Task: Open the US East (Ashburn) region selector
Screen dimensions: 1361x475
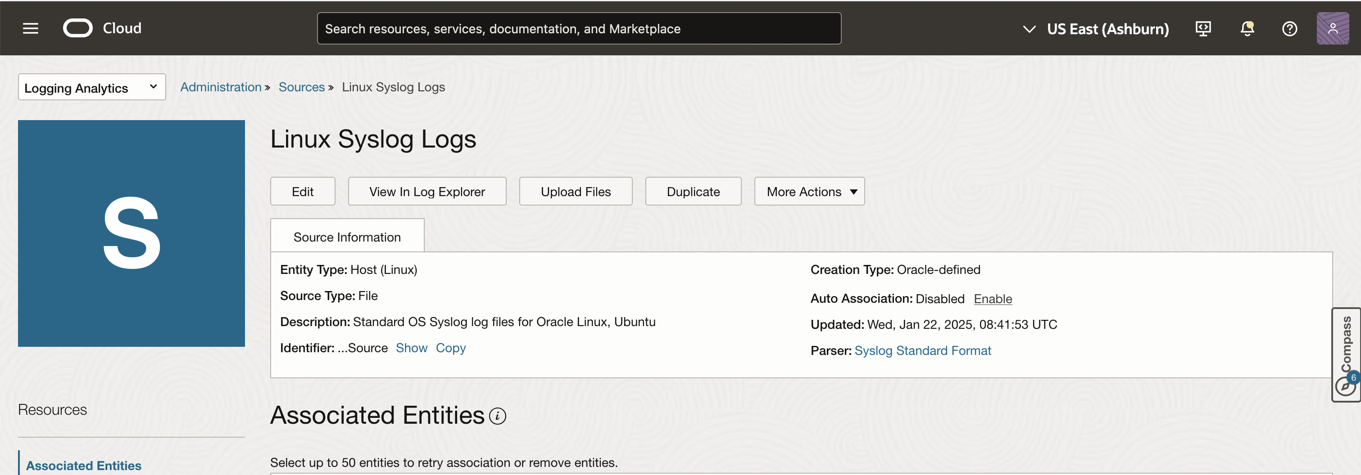Action: (x=1096, y=28)
